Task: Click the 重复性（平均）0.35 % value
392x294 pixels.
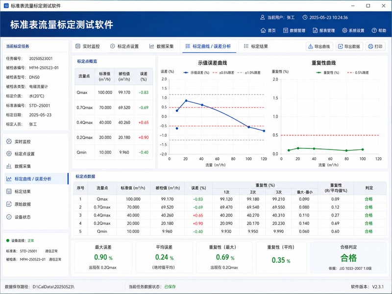Action: click(281, 260)
